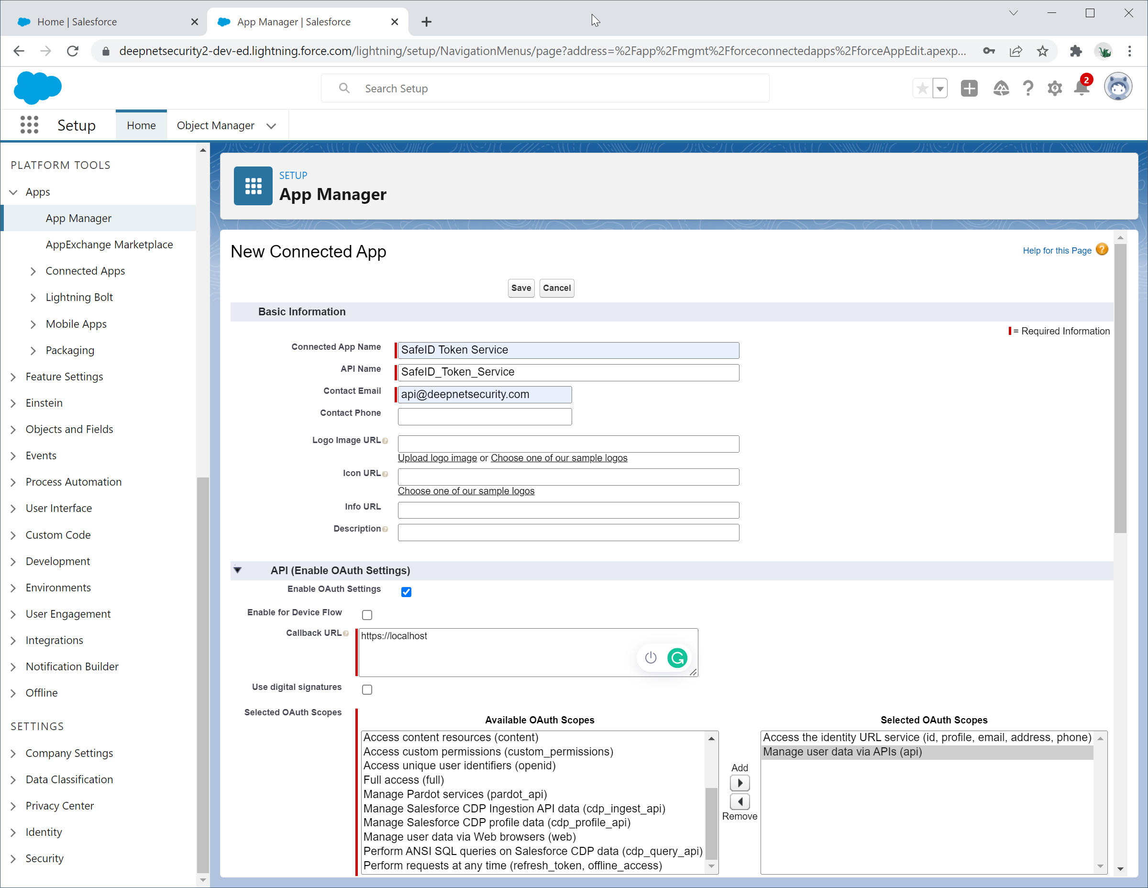Open the App Launcher grid icon

[30, 125]
